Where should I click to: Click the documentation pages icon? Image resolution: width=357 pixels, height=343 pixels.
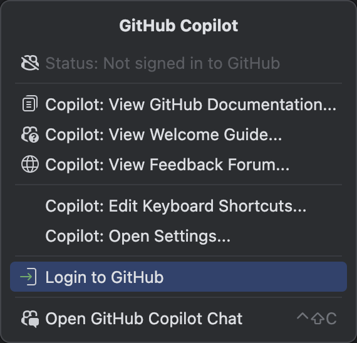tap(30, 104)
